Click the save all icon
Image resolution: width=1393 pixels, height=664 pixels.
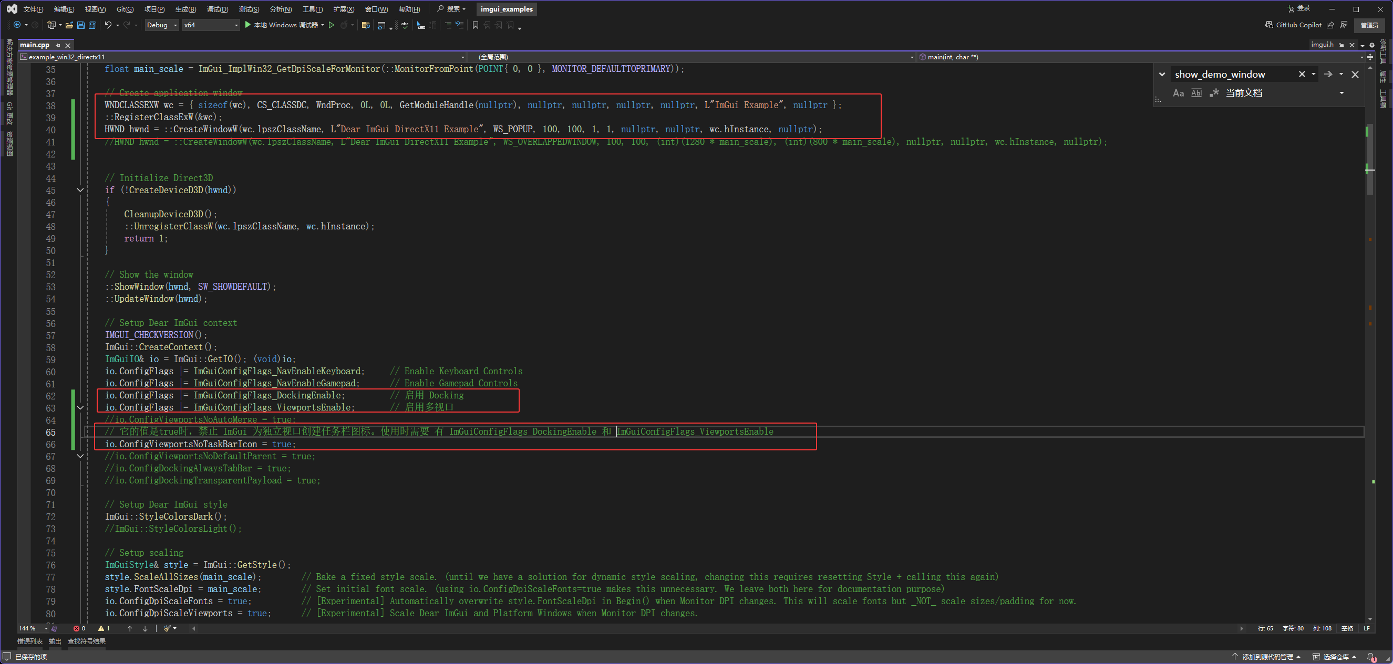[x=92, y=25]
